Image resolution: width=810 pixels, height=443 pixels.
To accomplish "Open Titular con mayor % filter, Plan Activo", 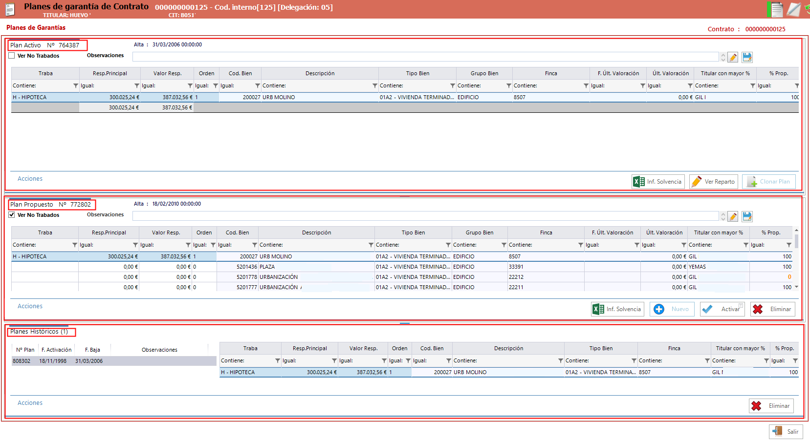I will 753,85.
